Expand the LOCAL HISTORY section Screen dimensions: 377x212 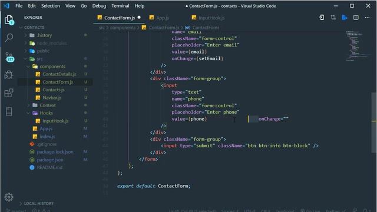pos(21,204)
